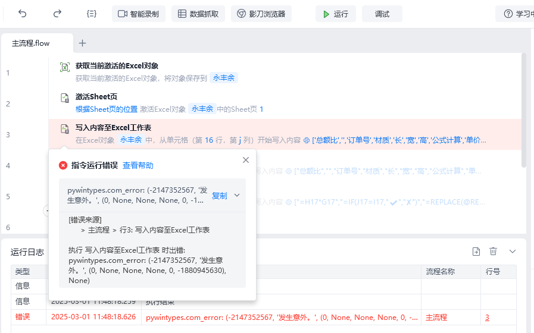Launch 影刀浏览器
The width and height of the screenshot is (534, 333).
(x=261, y=14)
